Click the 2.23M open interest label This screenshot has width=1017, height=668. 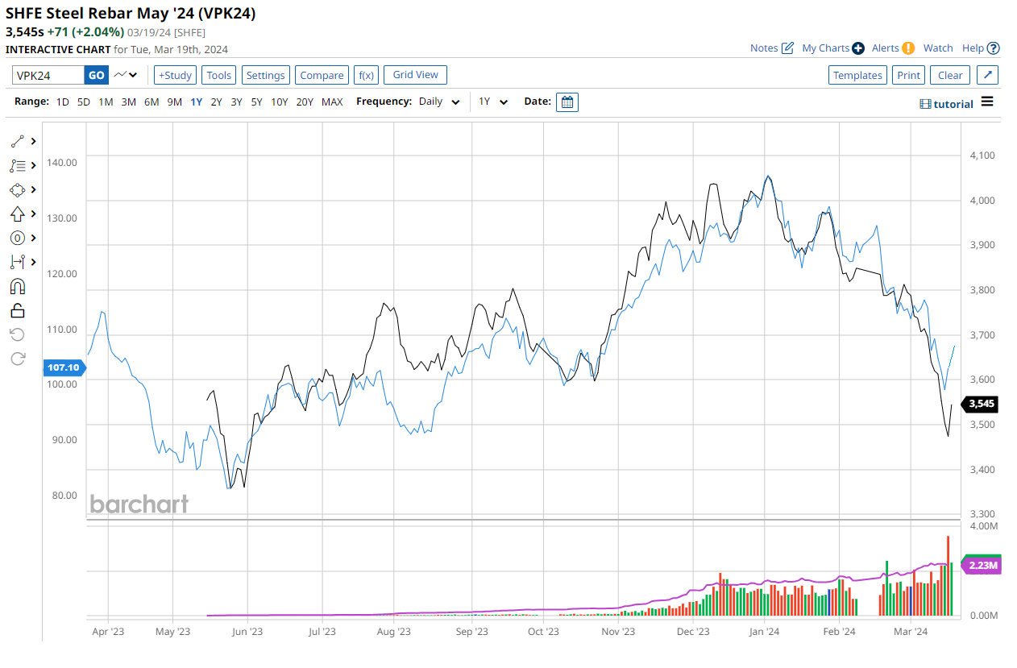982,566
